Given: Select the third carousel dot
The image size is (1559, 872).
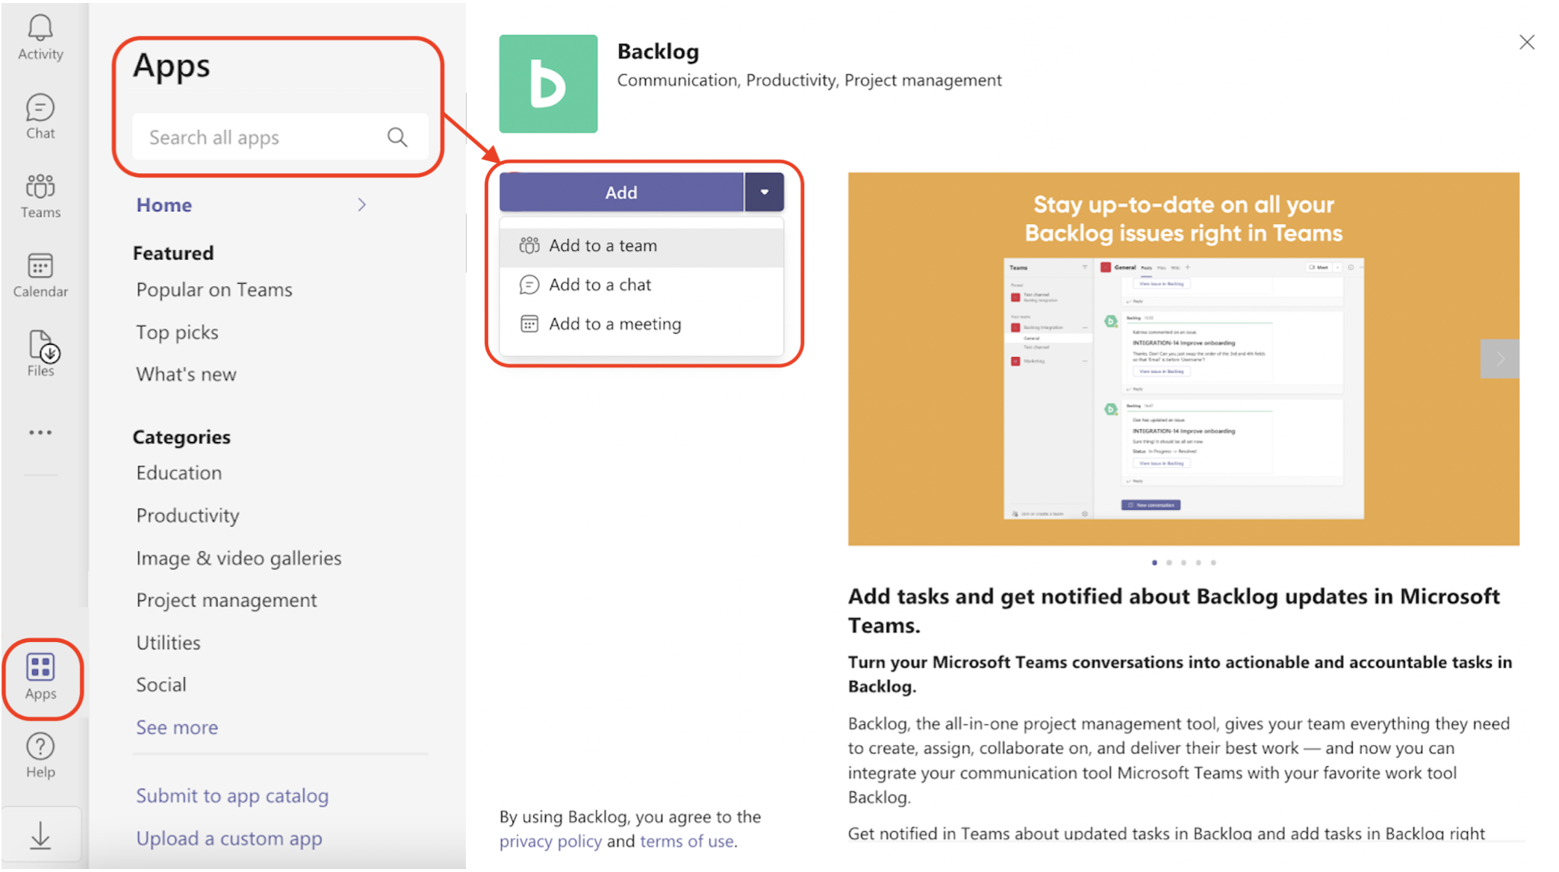Looking at the screenshot, I should point(1183,562).
